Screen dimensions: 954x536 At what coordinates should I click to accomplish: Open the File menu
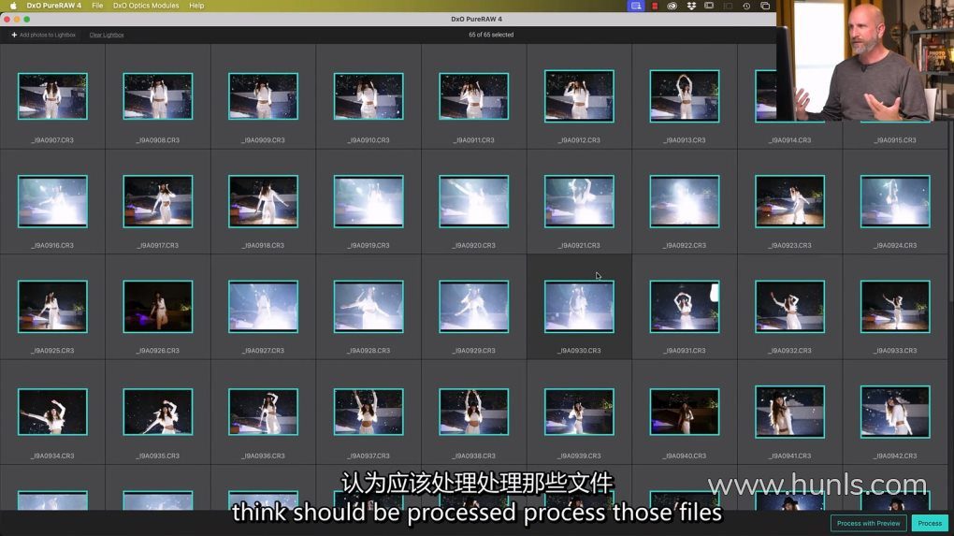tap(97, 6)
